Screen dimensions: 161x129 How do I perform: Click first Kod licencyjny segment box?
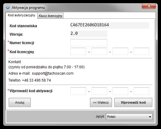pyautogui.click(x=78, y=51)
